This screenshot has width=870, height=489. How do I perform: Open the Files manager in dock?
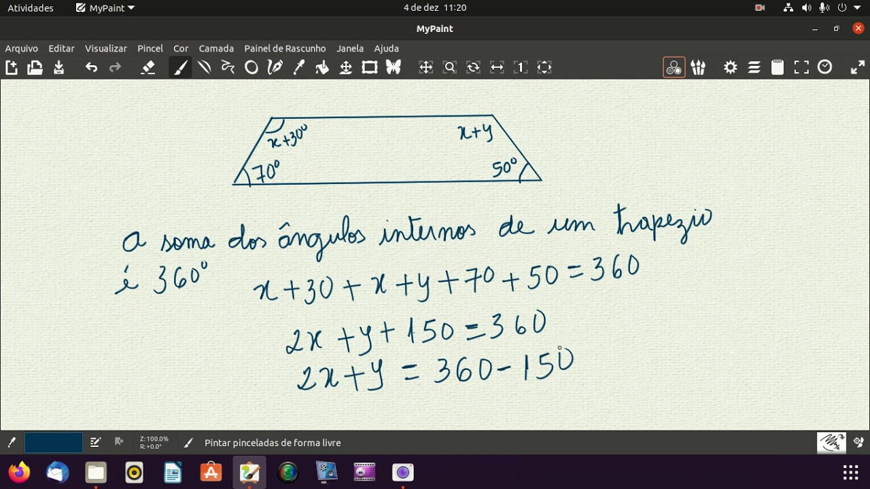(96, 472)
